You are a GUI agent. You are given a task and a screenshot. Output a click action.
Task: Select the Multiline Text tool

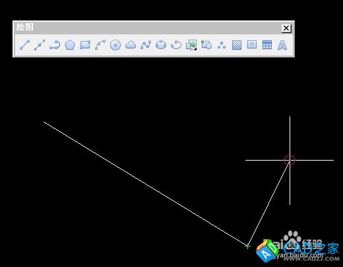click(x=282, y=45)
